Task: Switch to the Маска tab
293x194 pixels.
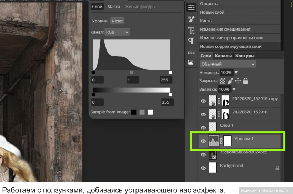Action: pos(114,7)
